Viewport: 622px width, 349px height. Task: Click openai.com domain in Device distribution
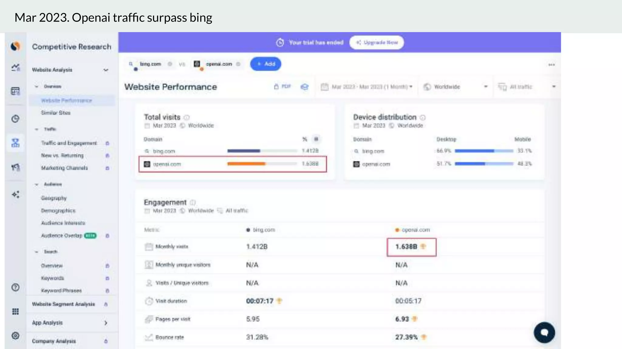tap(376, 164)
